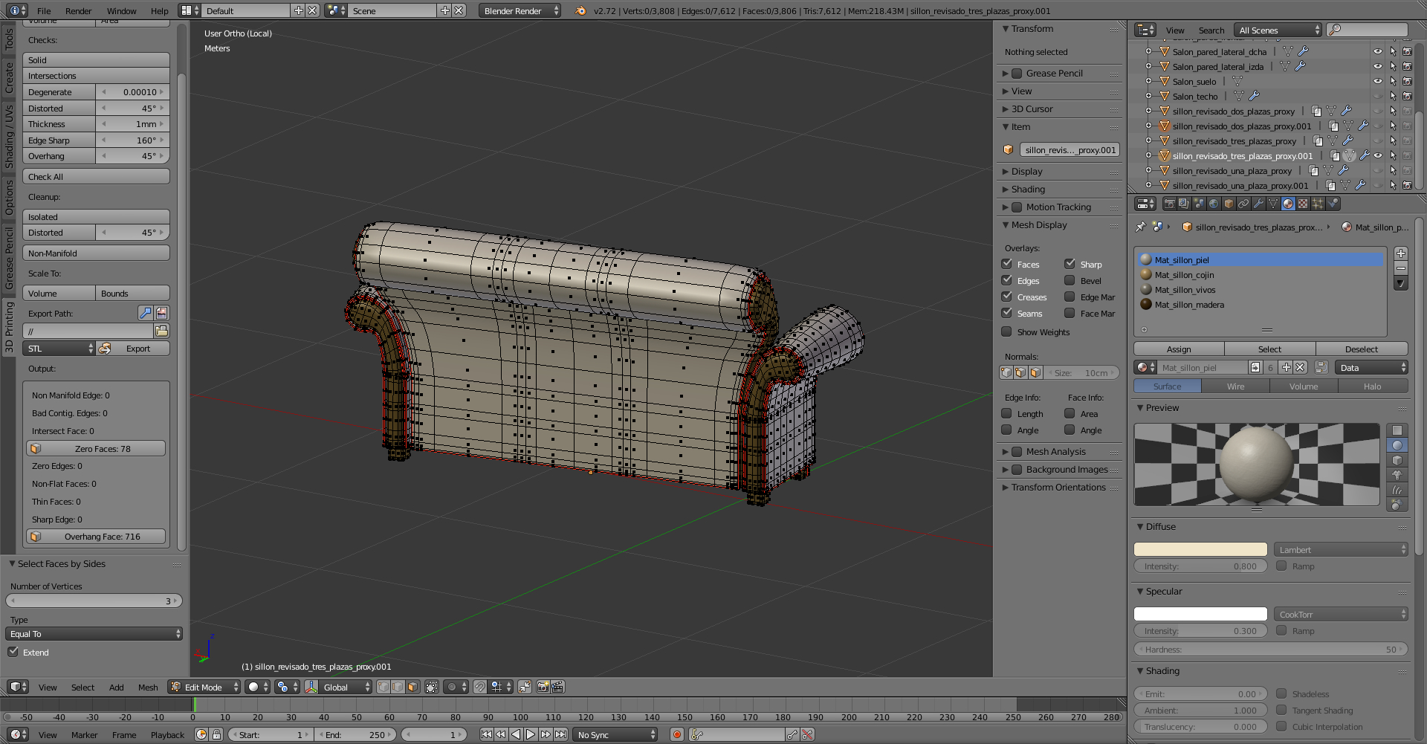Click the OpenGL render active viewport icon
The image size is (1427, 744).
[543, 688]
